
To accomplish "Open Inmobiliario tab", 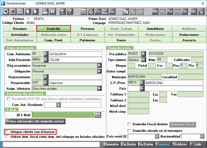I will point(155,29).
